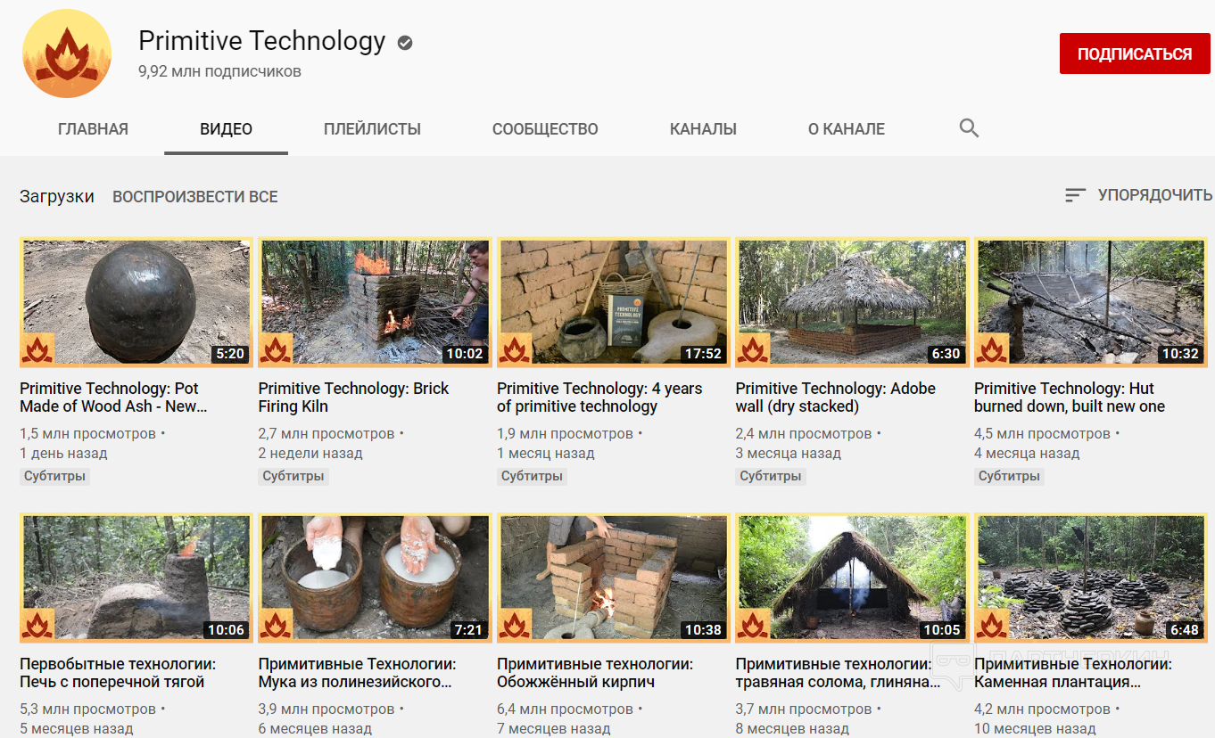The image size is (1215, 738).
Task: Click Субтитры badge under Hut burned down
Action: click(1010, 476)
